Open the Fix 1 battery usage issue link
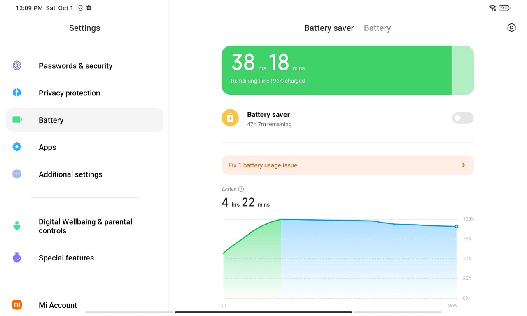Image resolution: width=527 pixels, height=316 pixels. point(263,165)
